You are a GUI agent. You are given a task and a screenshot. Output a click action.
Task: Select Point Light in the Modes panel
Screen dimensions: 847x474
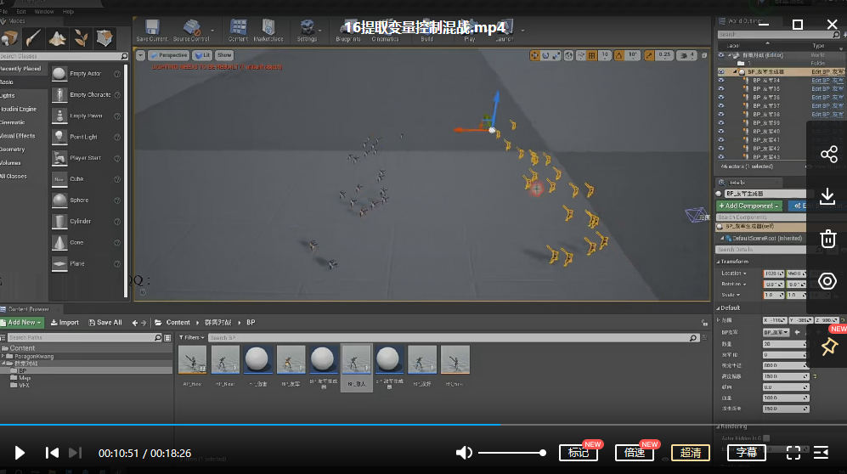[83, 137]
